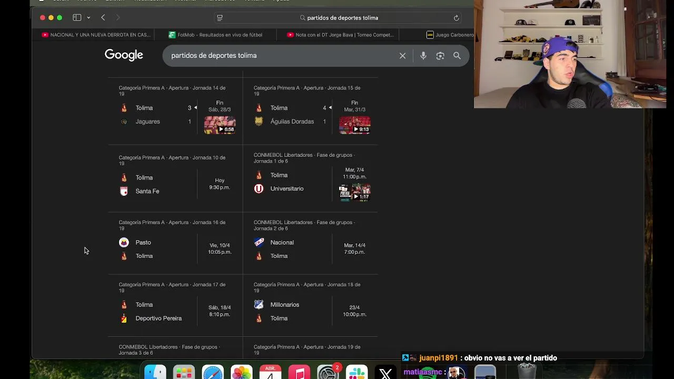Open the Tolima 4 Águilas Doradas 1 match
This screenshot has height=379, width=674.
pyautogui.click(x=310, y=111)
